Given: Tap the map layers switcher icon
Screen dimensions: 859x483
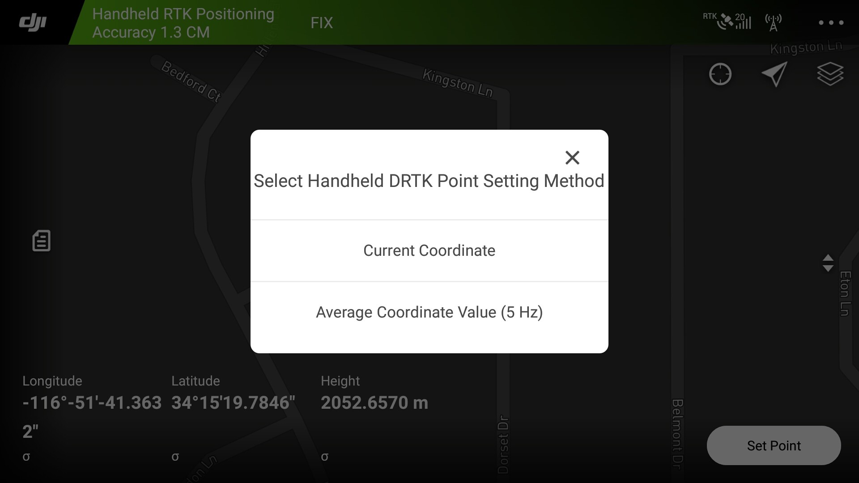Looking at the screenshot, I should coord(831,74).
